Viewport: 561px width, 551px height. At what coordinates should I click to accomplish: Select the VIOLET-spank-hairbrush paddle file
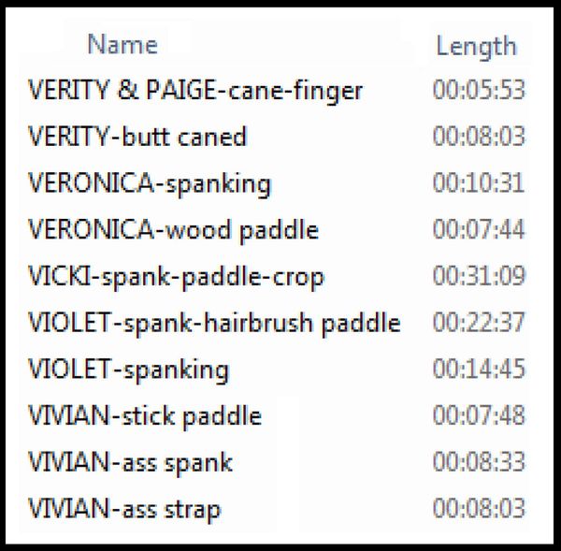pos(214,324)
